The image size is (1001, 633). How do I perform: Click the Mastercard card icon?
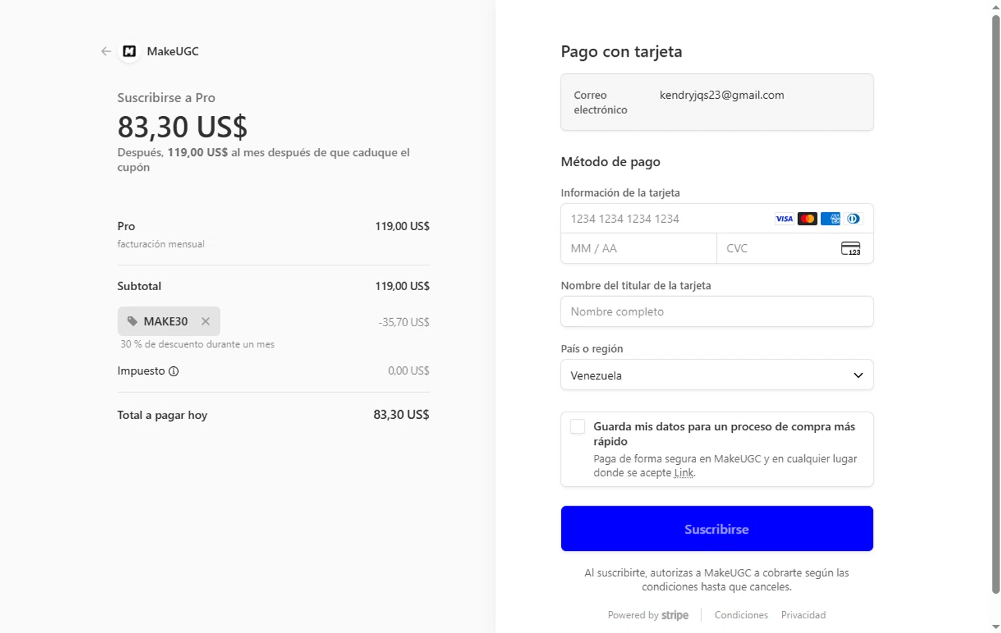tap(807, 219)
